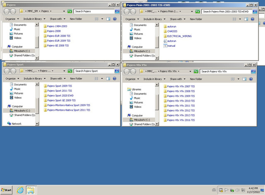Screen dimensions: 265x195
Task: Toggle the preview pane in Pajero window
Action: [108, 19]
